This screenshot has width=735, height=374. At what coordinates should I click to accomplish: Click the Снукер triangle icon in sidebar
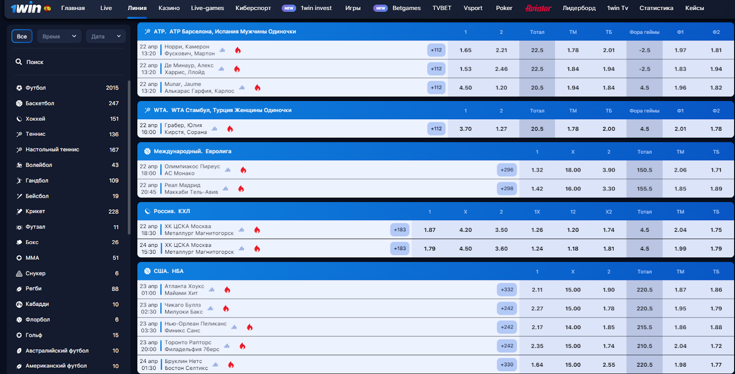pyautogui.click(x=19, y=274)
